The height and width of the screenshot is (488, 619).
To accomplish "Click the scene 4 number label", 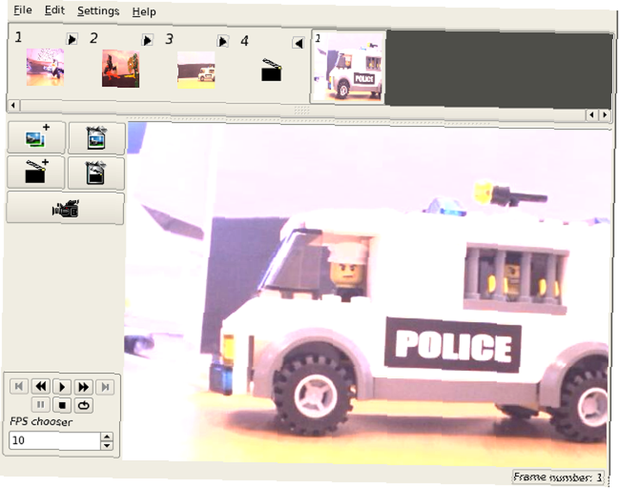I will click(245, 41).
